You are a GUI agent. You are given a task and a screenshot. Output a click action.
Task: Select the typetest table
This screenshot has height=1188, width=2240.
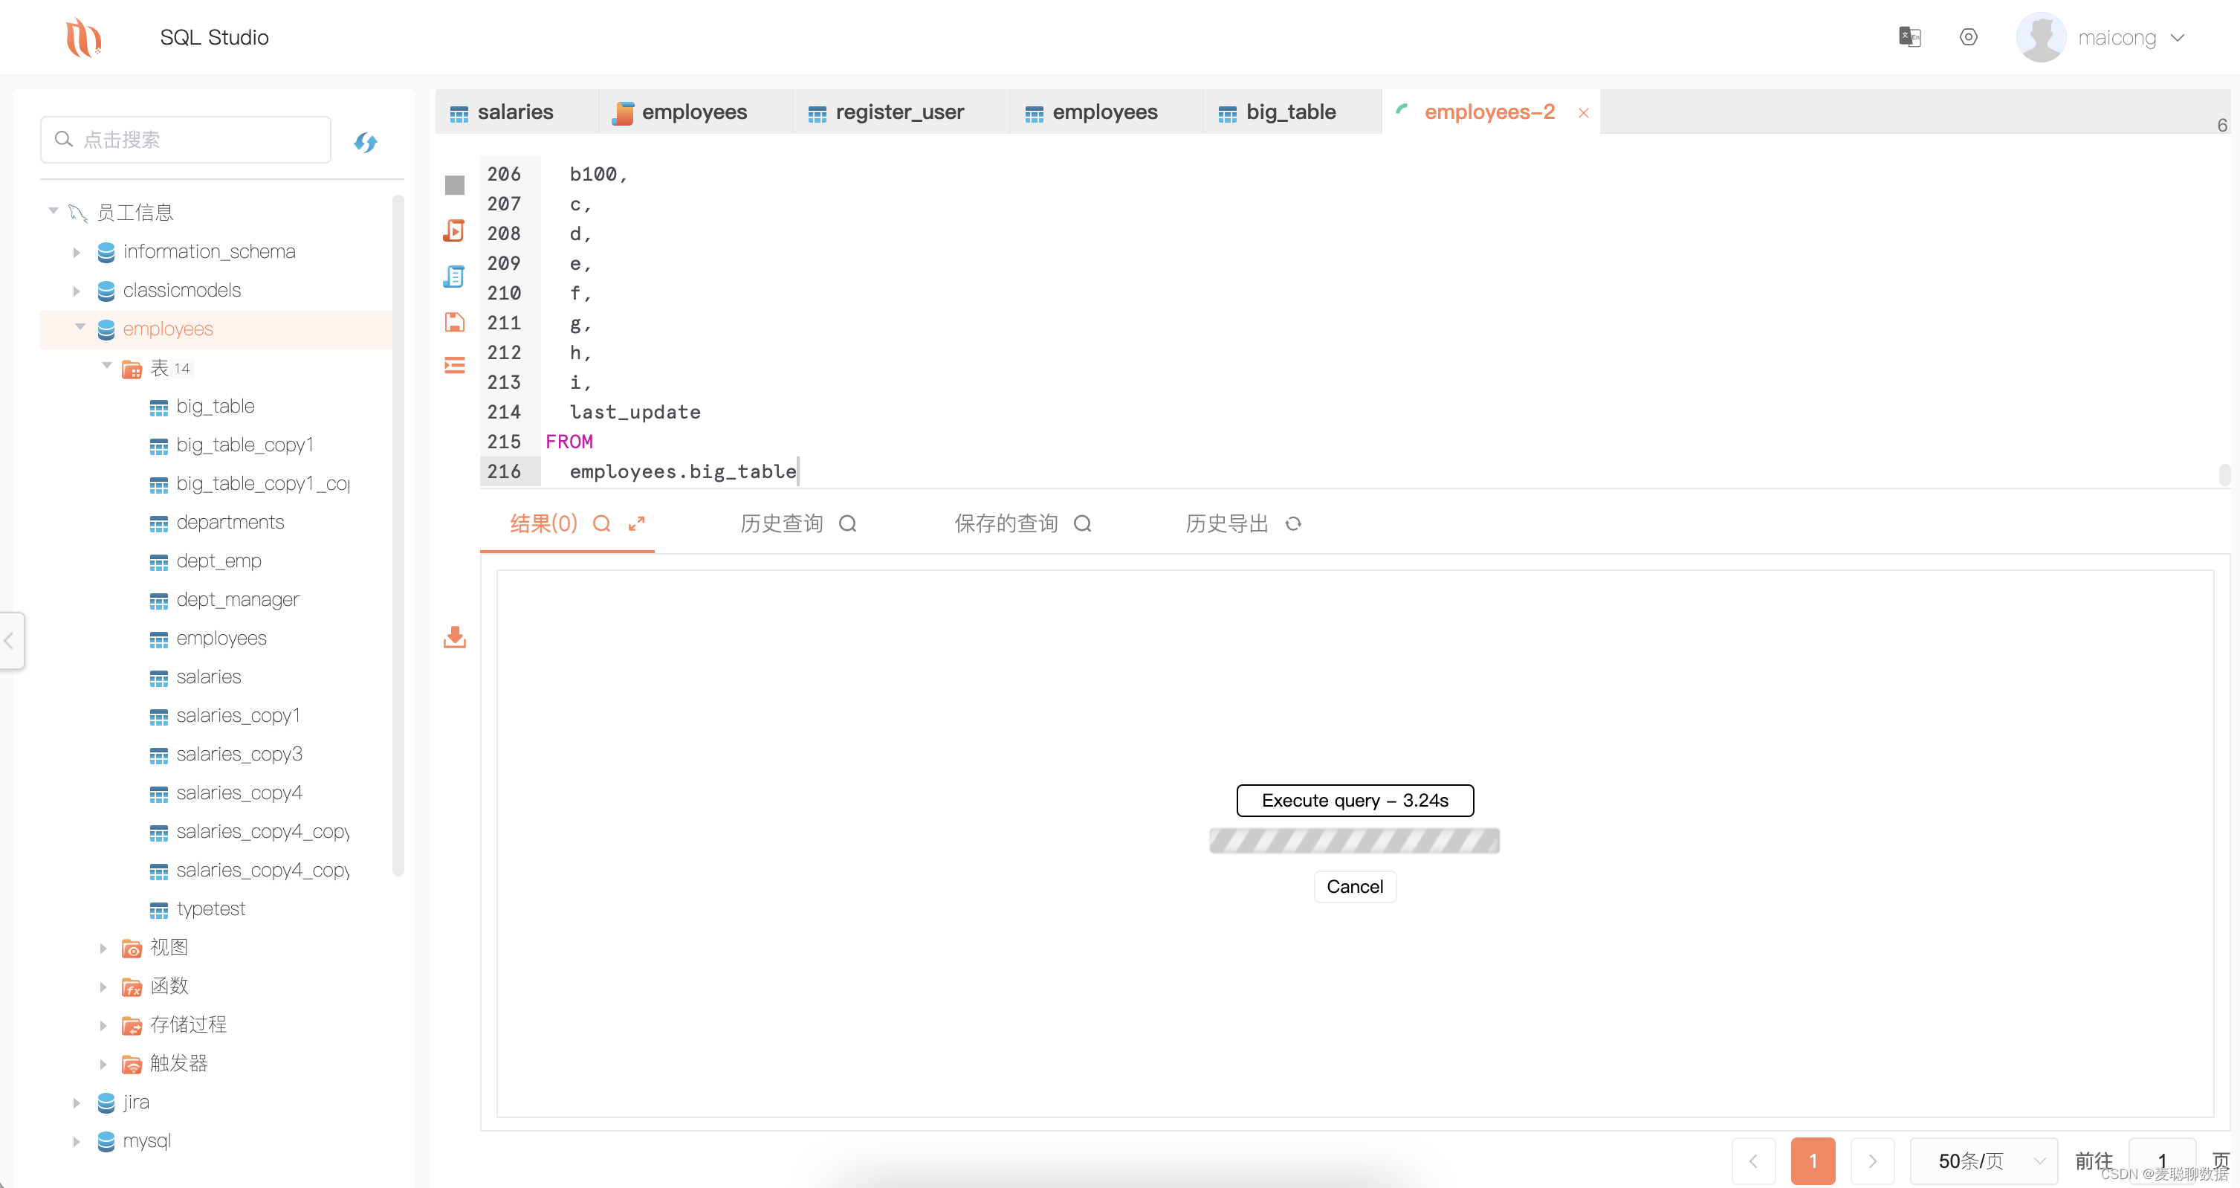point(210,908)
